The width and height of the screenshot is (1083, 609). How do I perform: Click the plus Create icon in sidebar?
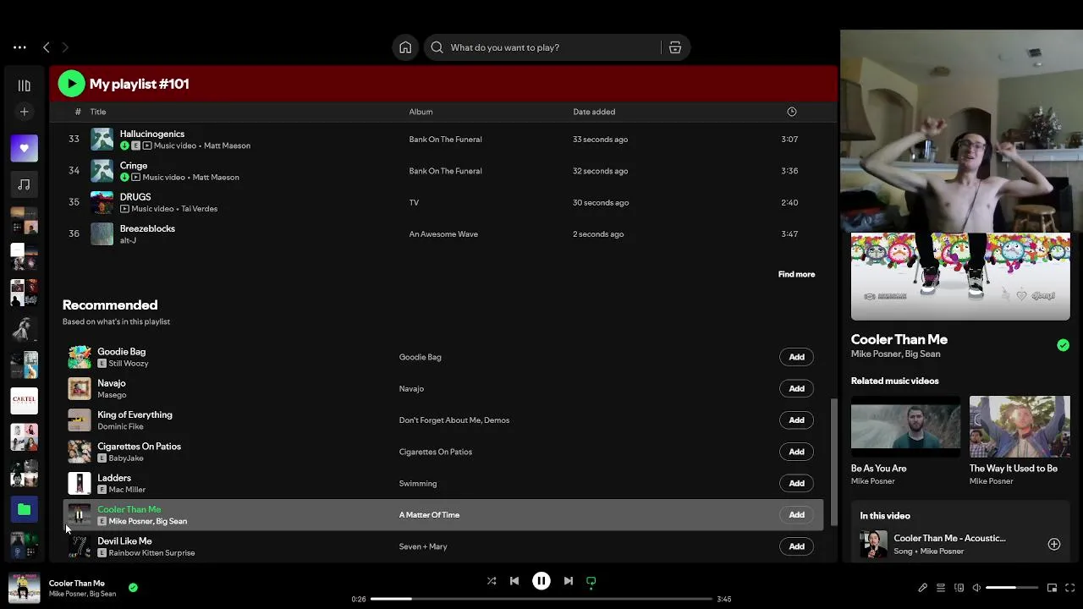click(25, 112)
